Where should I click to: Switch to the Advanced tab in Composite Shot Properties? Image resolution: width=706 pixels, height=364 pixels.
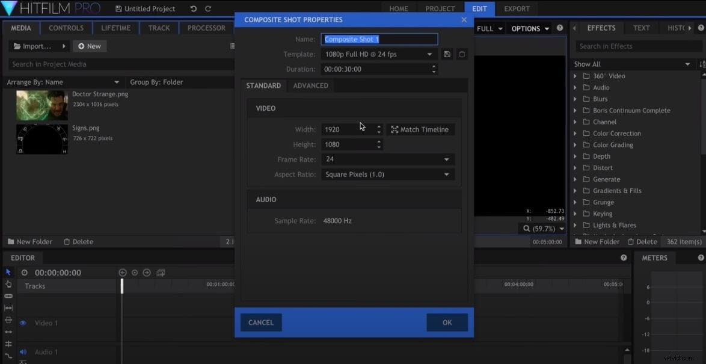[310, 85]
